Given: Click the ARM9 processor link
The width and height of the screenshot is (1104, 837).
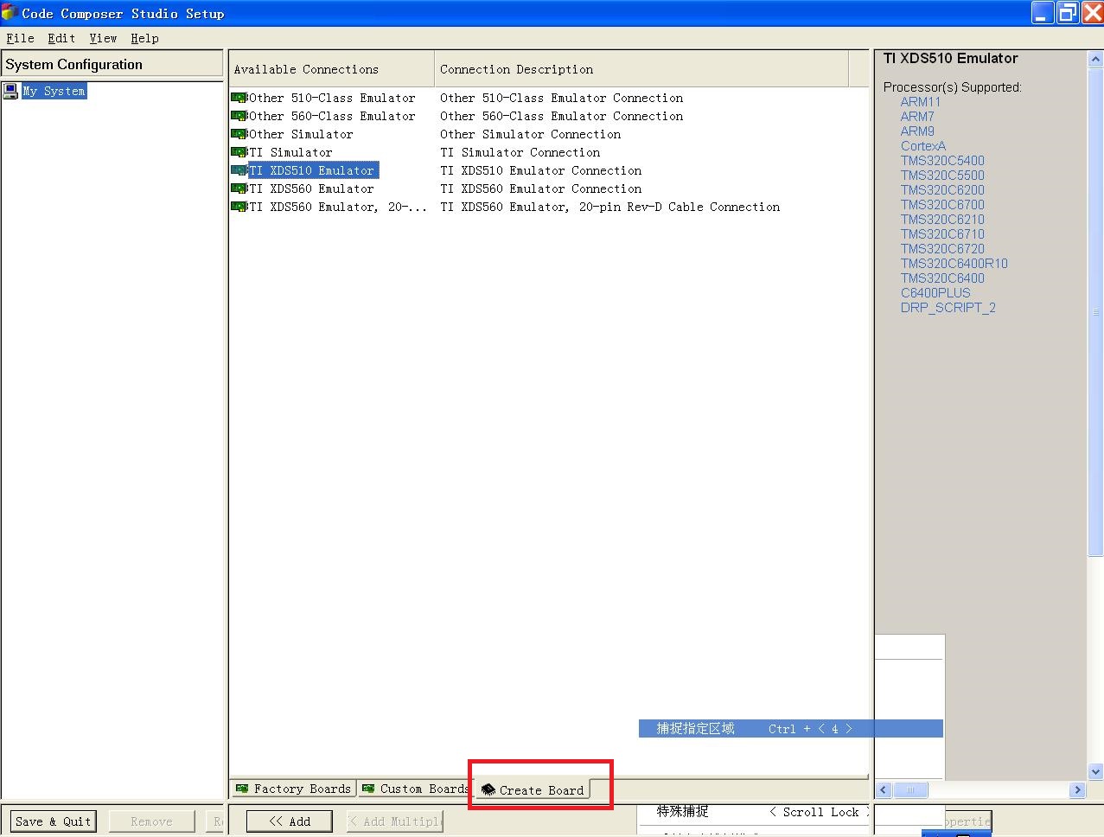Looking at the screenshot, I should pyautogui.click(x=917, y=131).
